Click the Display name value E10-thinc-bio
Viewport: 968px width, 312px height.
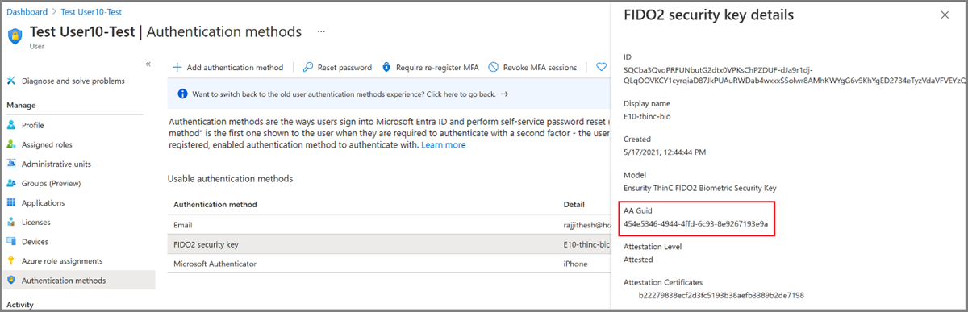tap(647, 116)
